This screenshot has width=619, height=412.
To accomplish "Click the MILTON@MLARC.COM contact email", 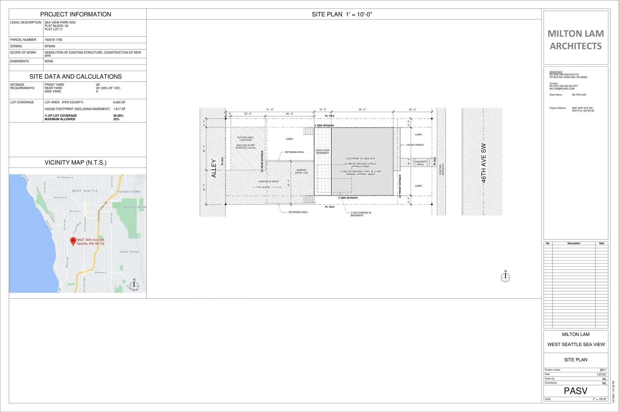I will click(562, 89).
